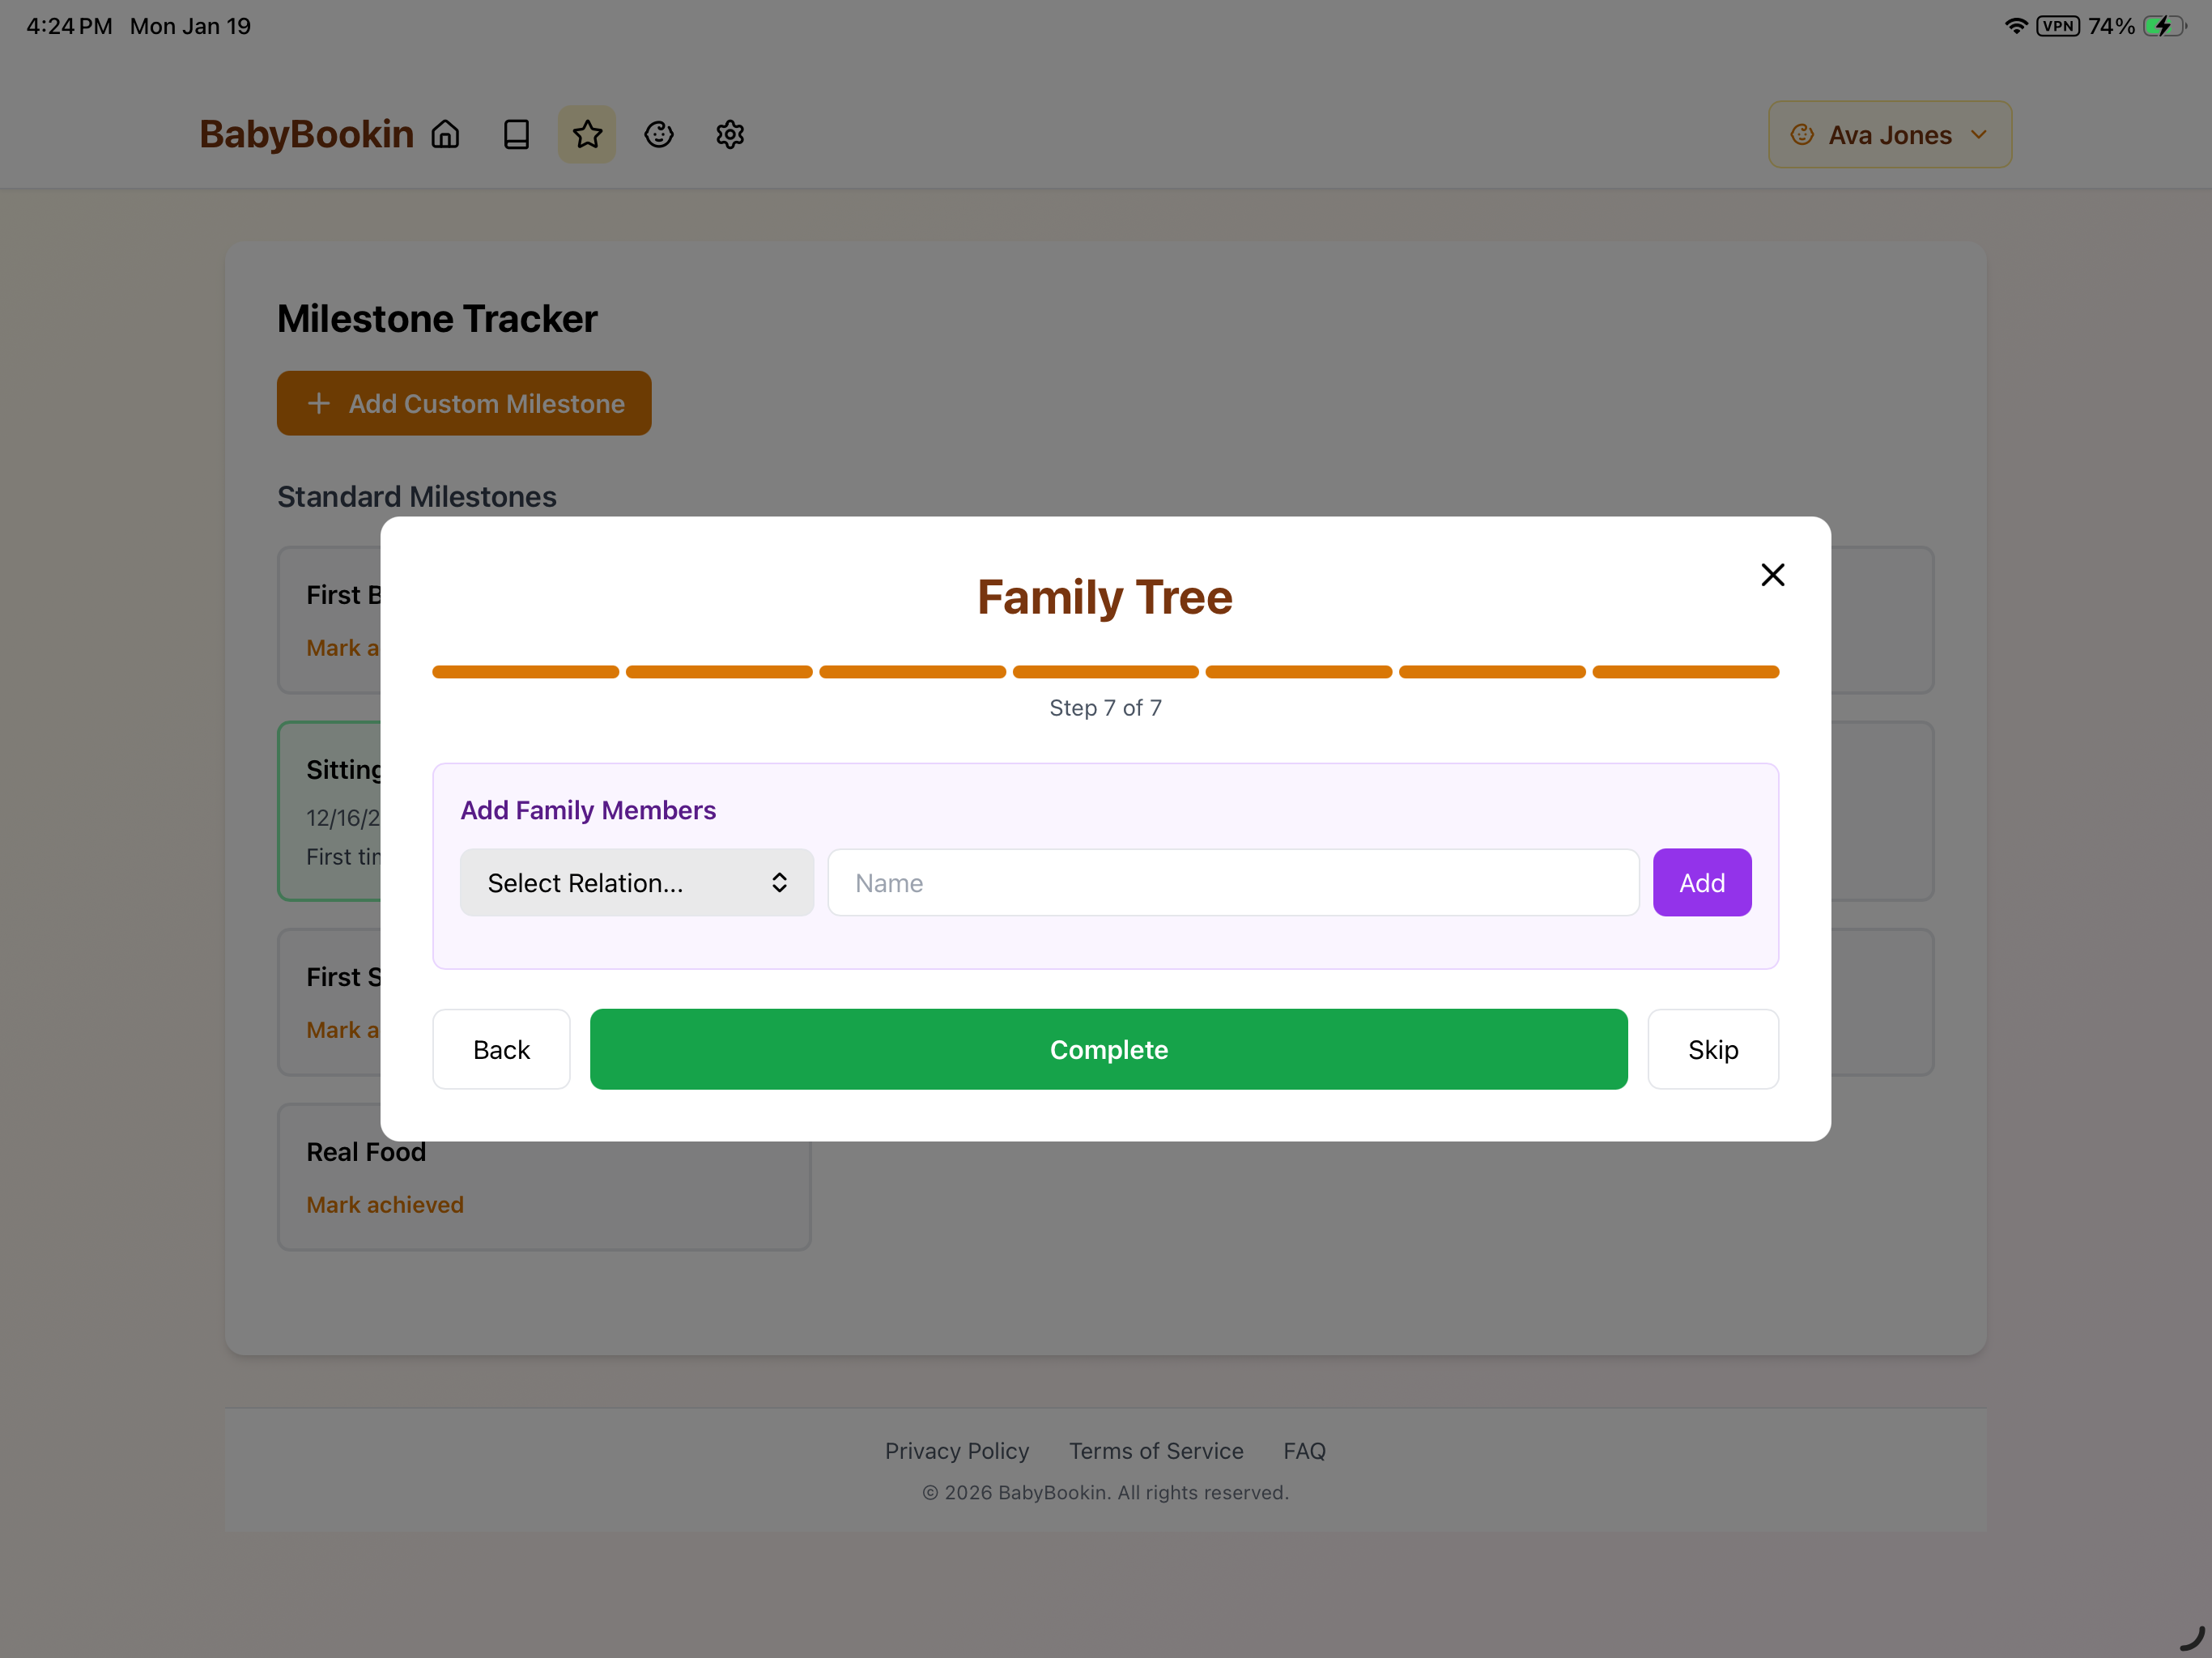Click the Standard Milestones heading

[x=417, y=497]
